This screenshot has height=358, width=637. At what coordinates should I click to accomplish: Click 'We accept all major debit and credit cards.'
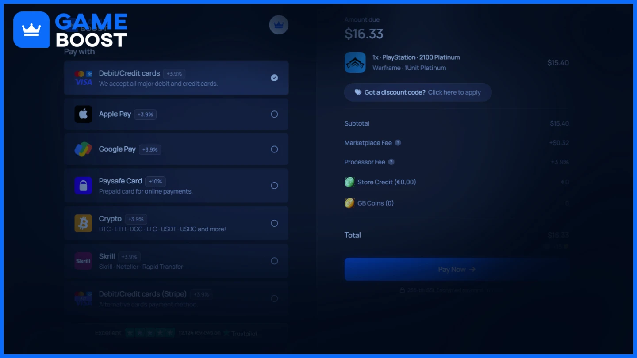pos(158,84)
